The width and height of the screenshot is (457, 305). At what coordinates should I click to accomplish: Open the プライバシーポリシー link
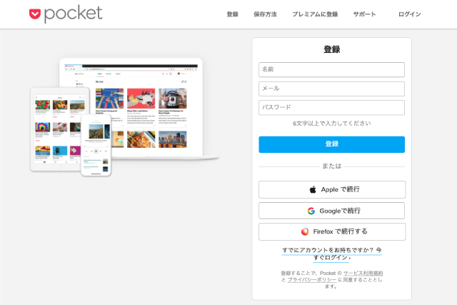pos(312,279)
